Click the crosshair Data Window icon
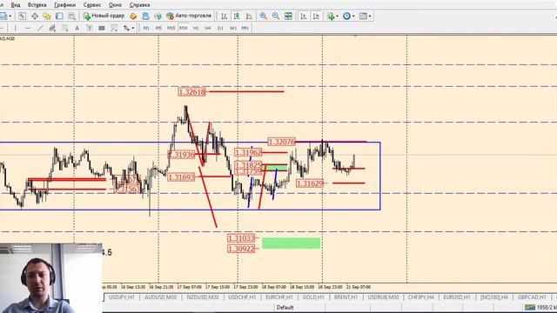This screenshot has height=313, width=557. [x=35, y=16]
